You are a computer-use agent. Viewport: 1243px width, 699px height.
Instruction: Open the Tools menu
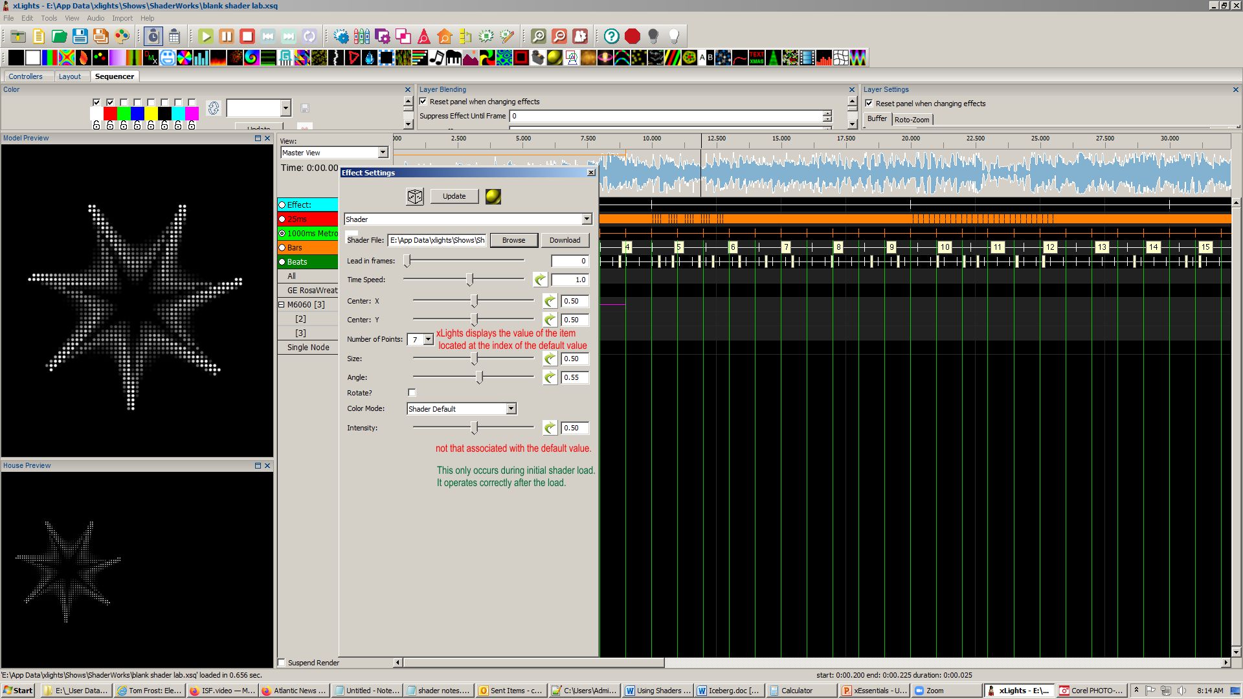[x=49, y=18]
